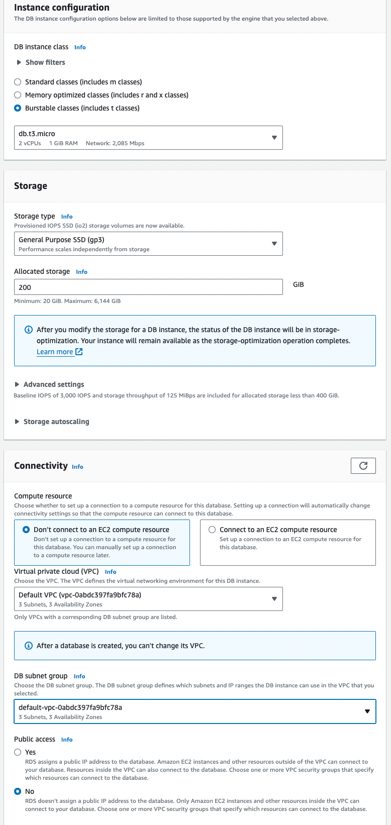Viewport: 391px width, 825px height.
Task: Open Info beside Allocated storage
Action: pos(81,272)
